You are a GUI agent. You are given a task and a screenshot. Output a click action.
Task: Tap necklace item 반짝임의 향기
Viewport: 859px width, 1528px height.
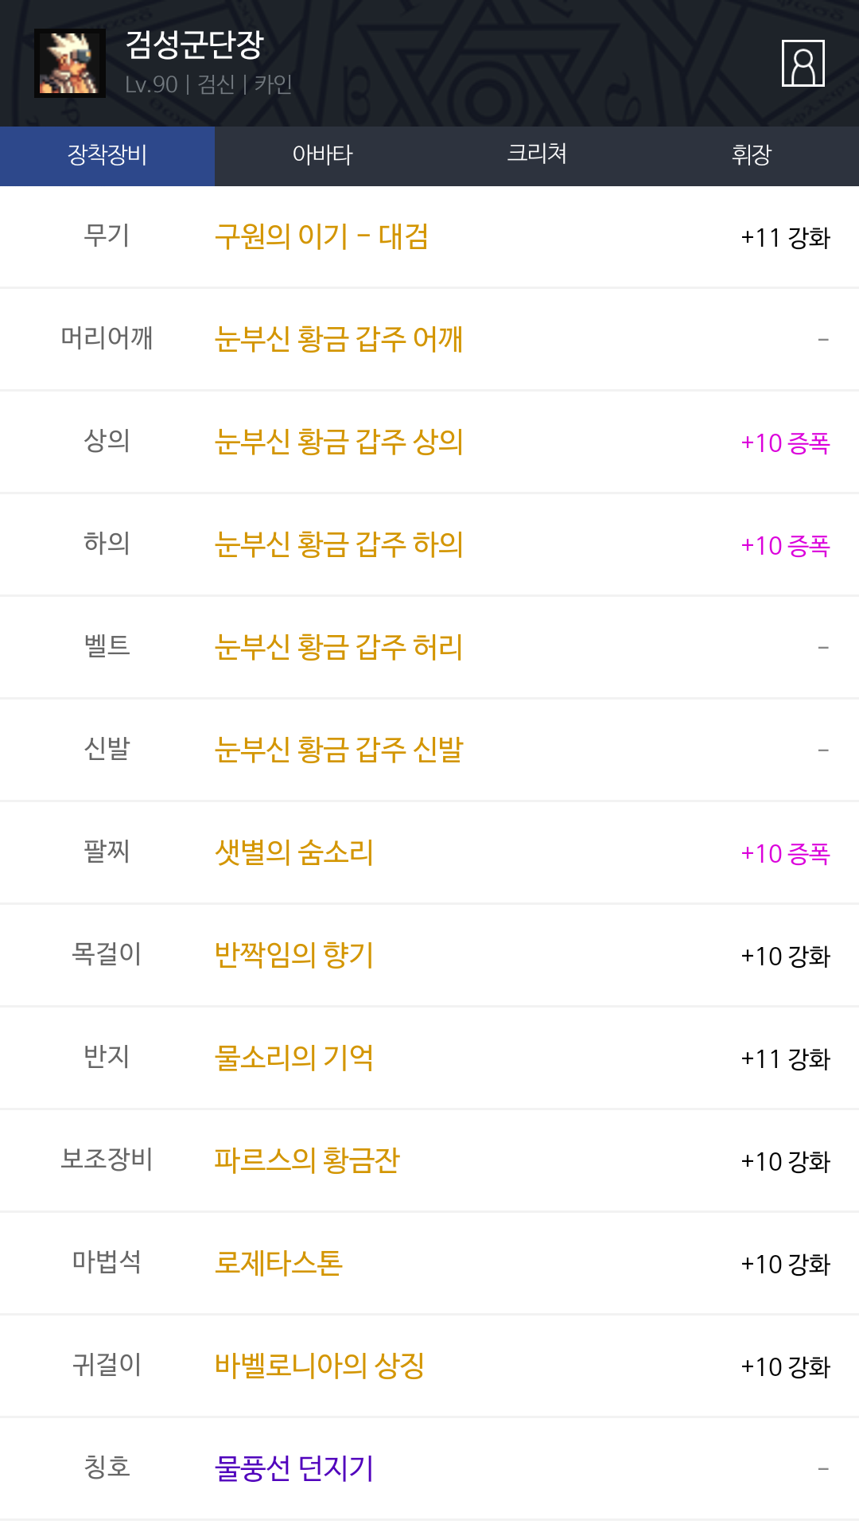pos(293,956)
